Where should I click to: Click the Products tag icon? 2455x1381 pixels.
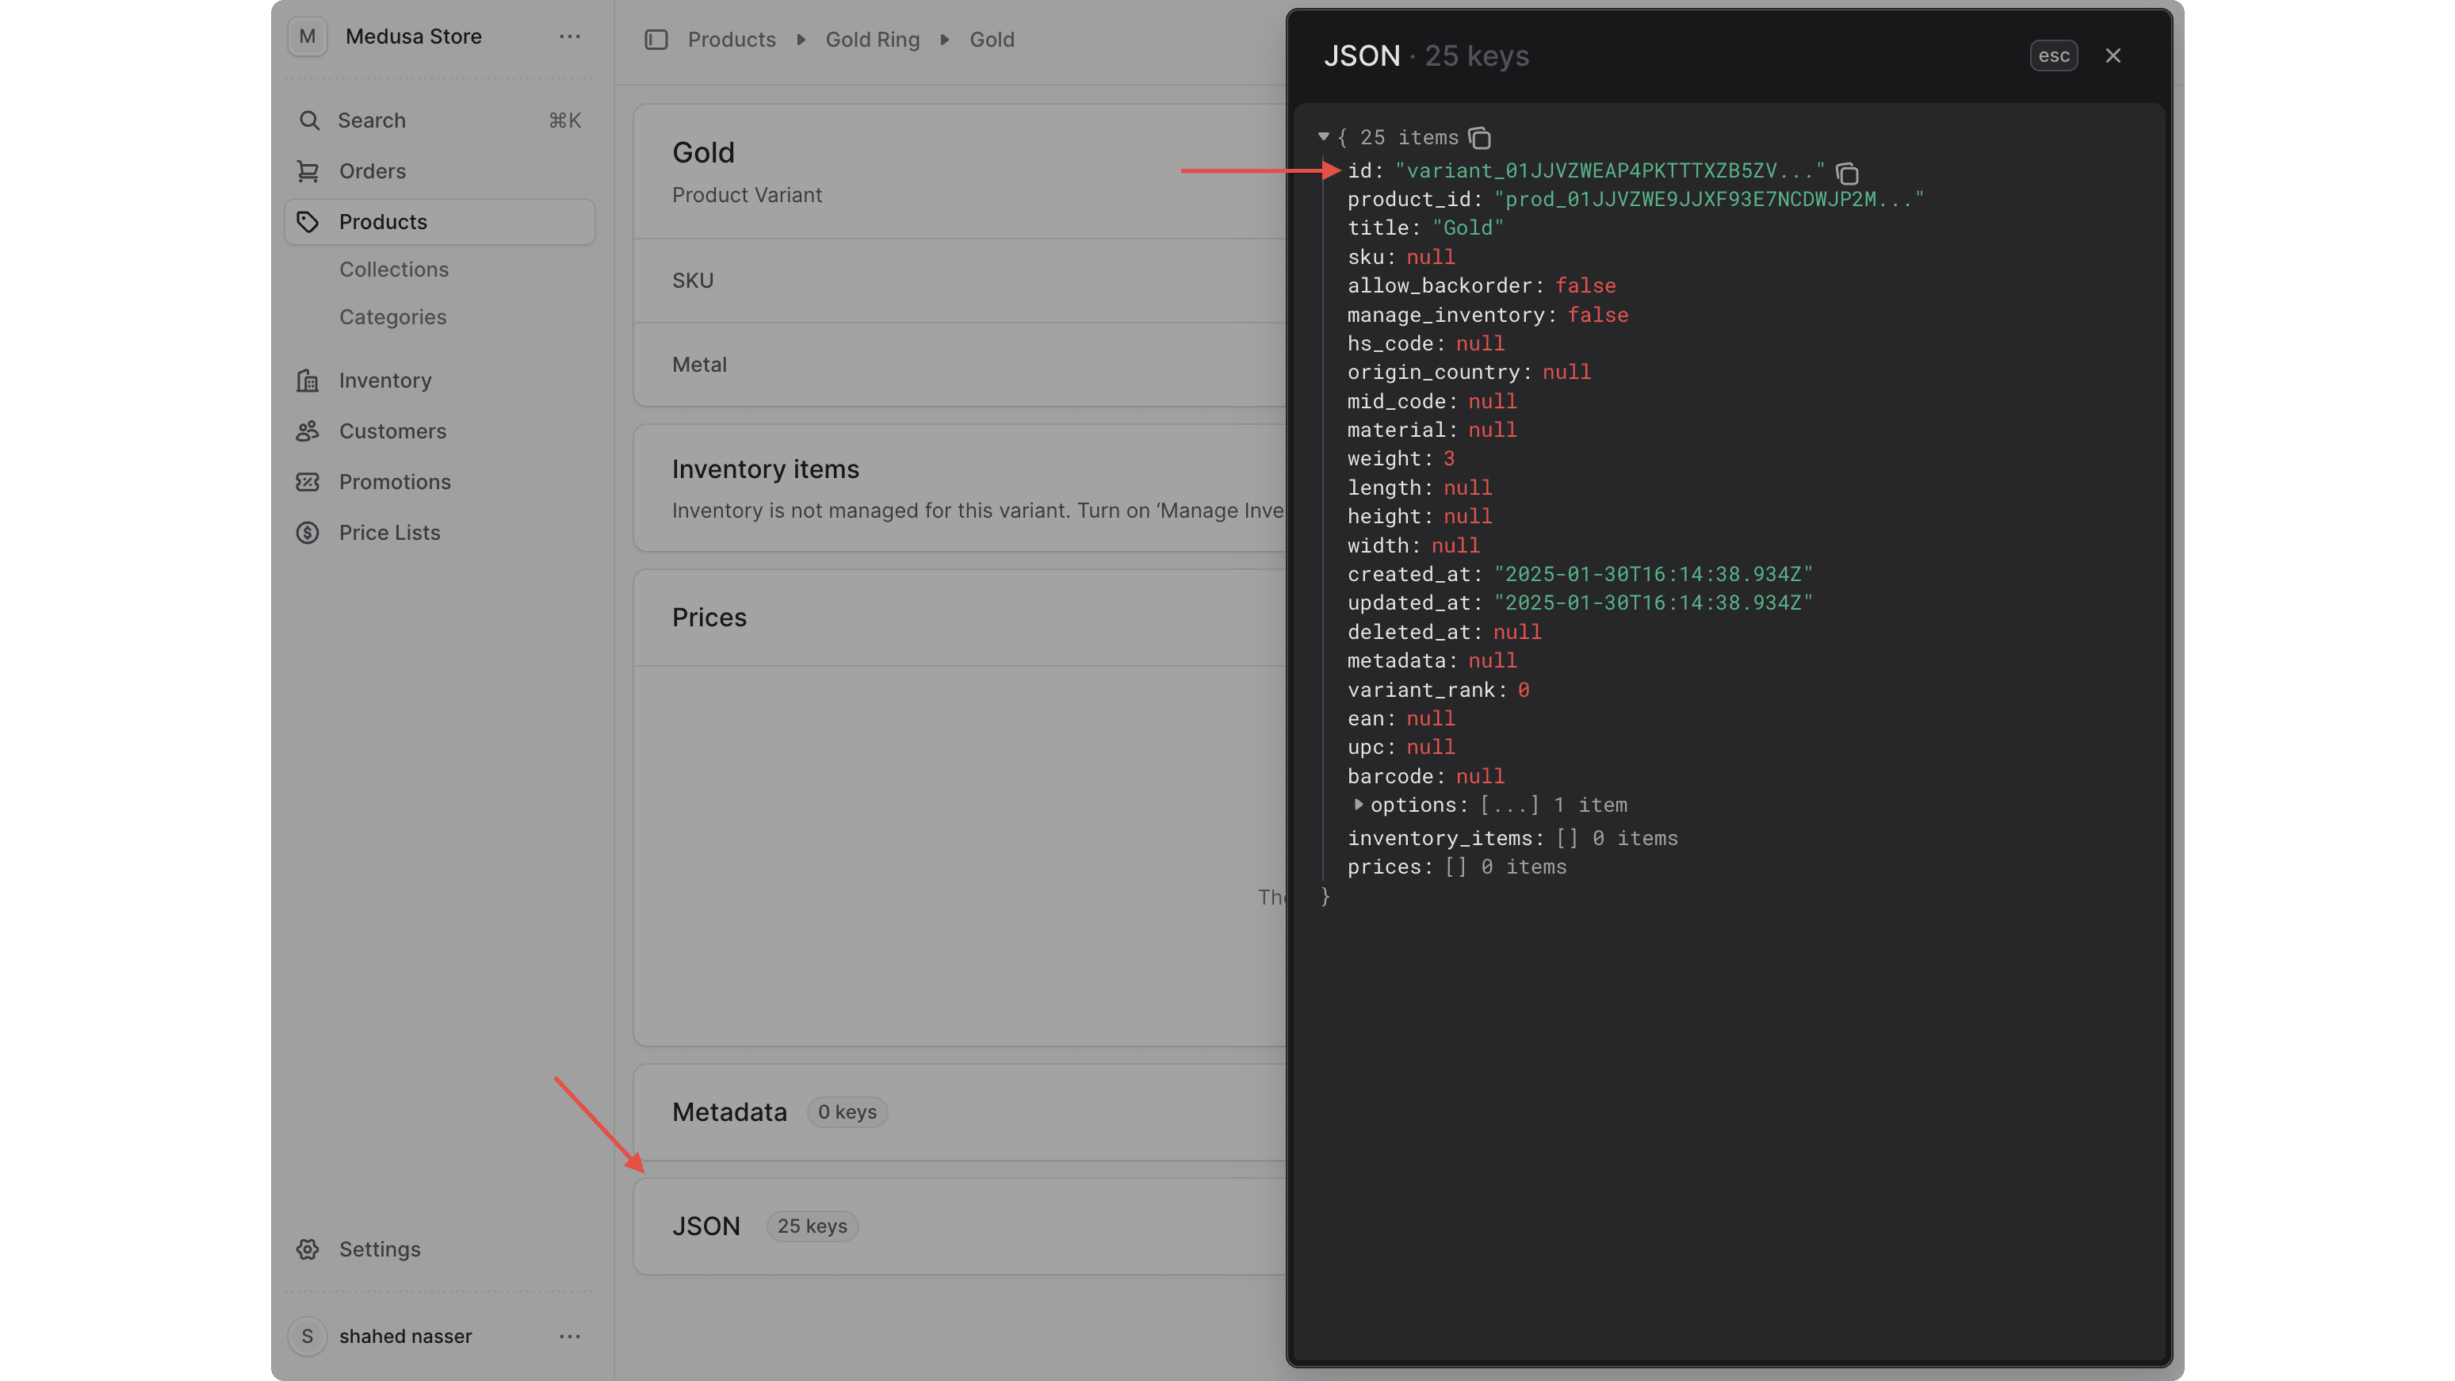click(308, 221)
